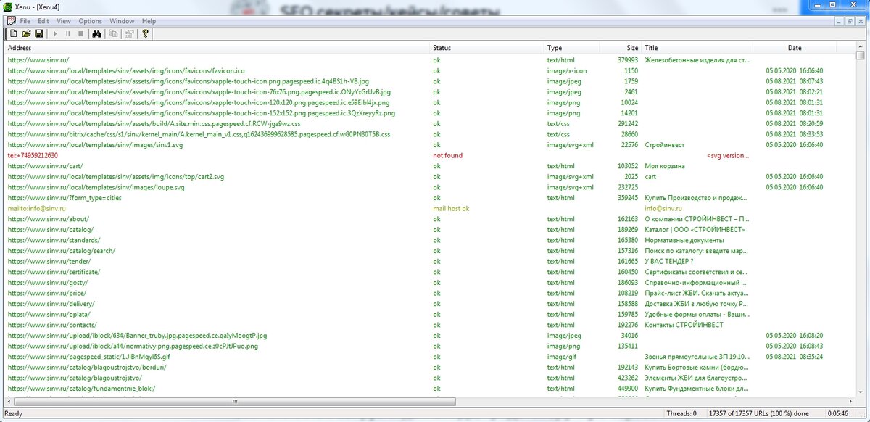Click the size value 379993

[628, 60]
